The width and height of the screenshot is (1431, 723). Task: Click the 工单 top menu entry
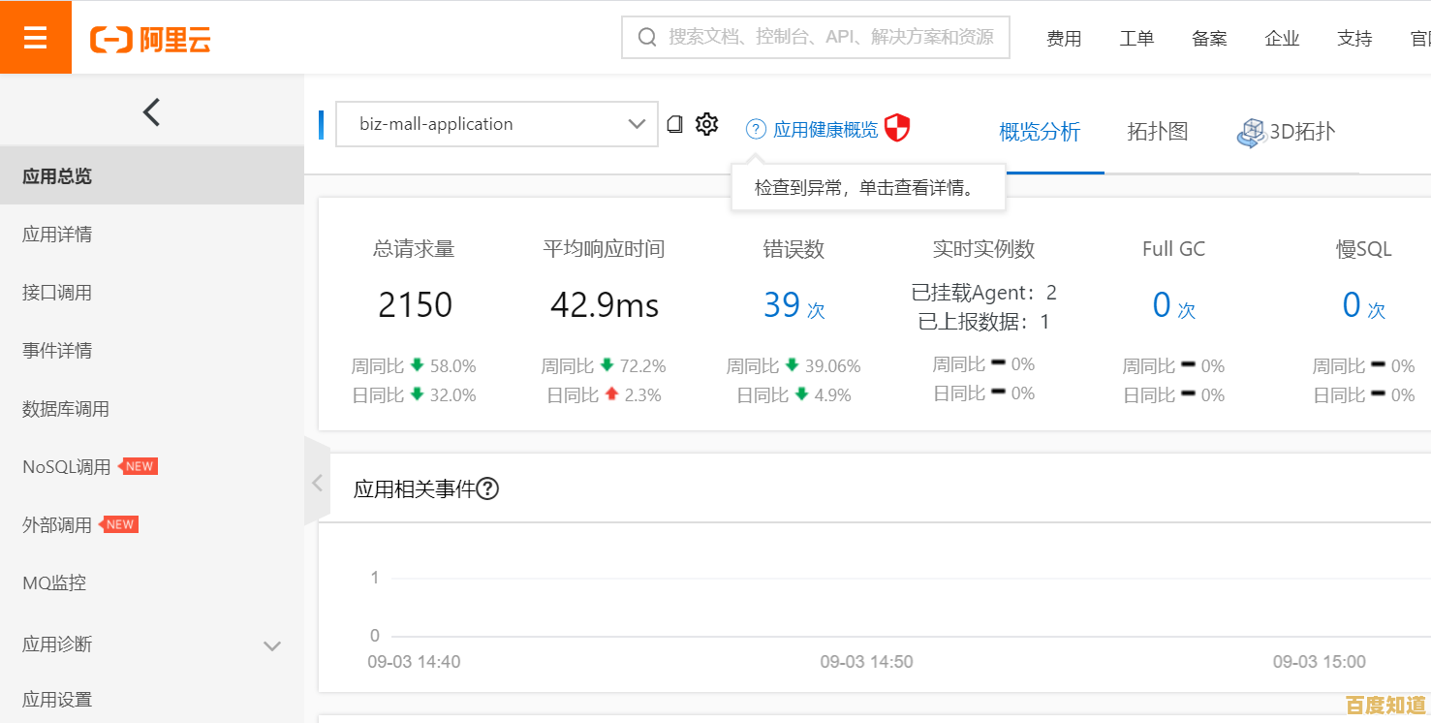[x=1136, y=38]
